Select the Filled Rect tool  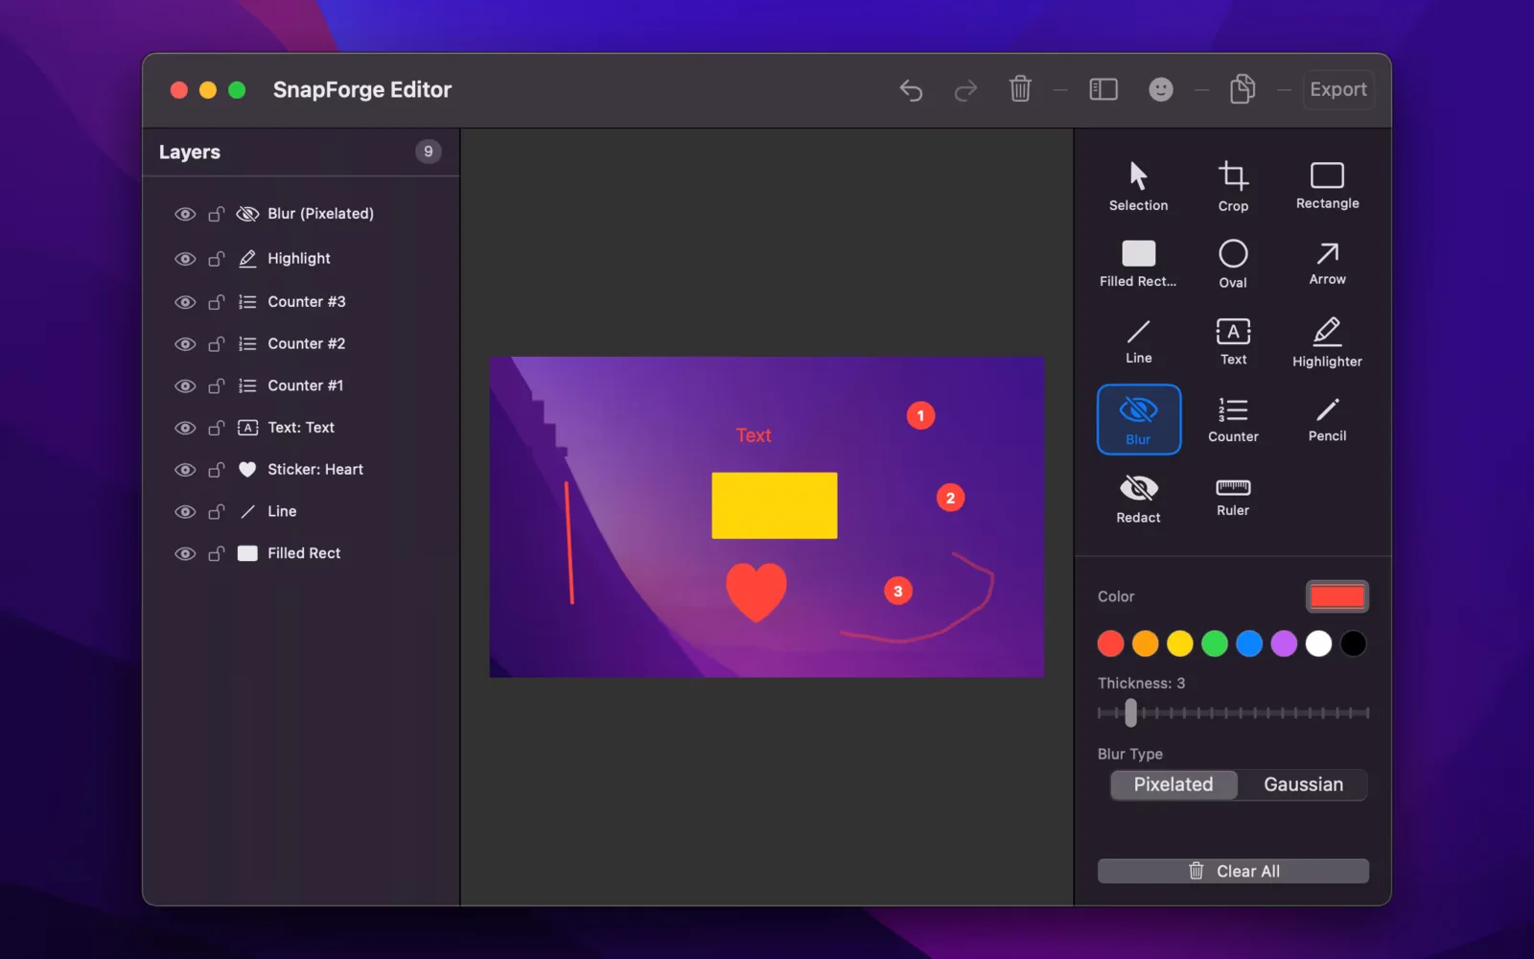[x=1138, y=264]
